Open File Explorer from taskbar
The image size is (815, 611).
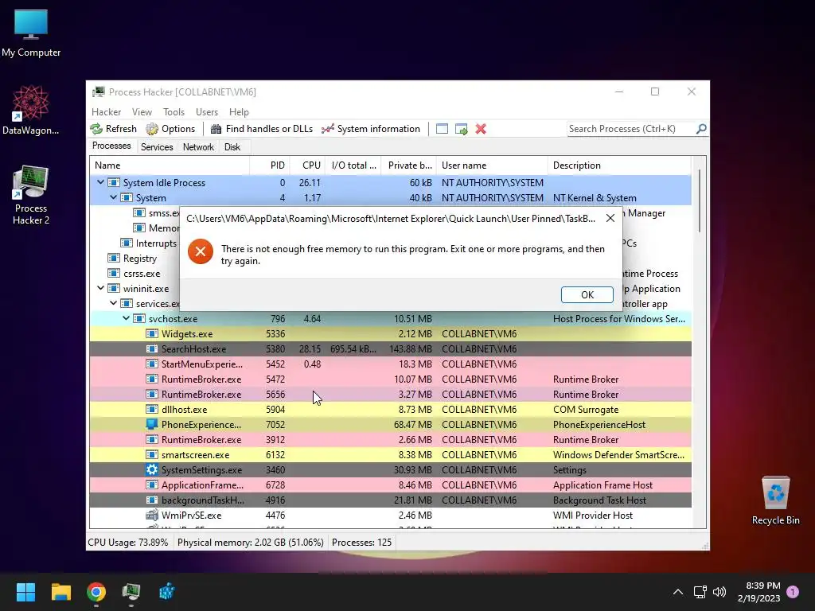coord(60,592)
